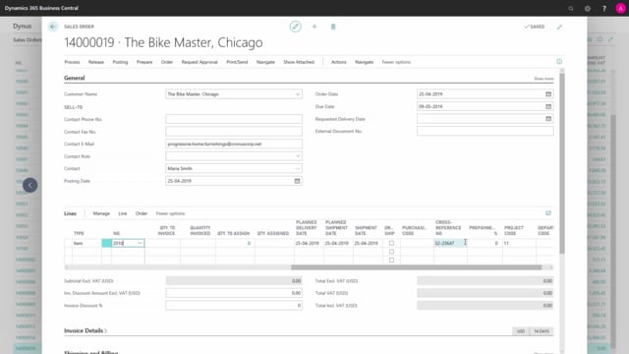
Task: Open the Order menu in action bar
Action: 167,62
